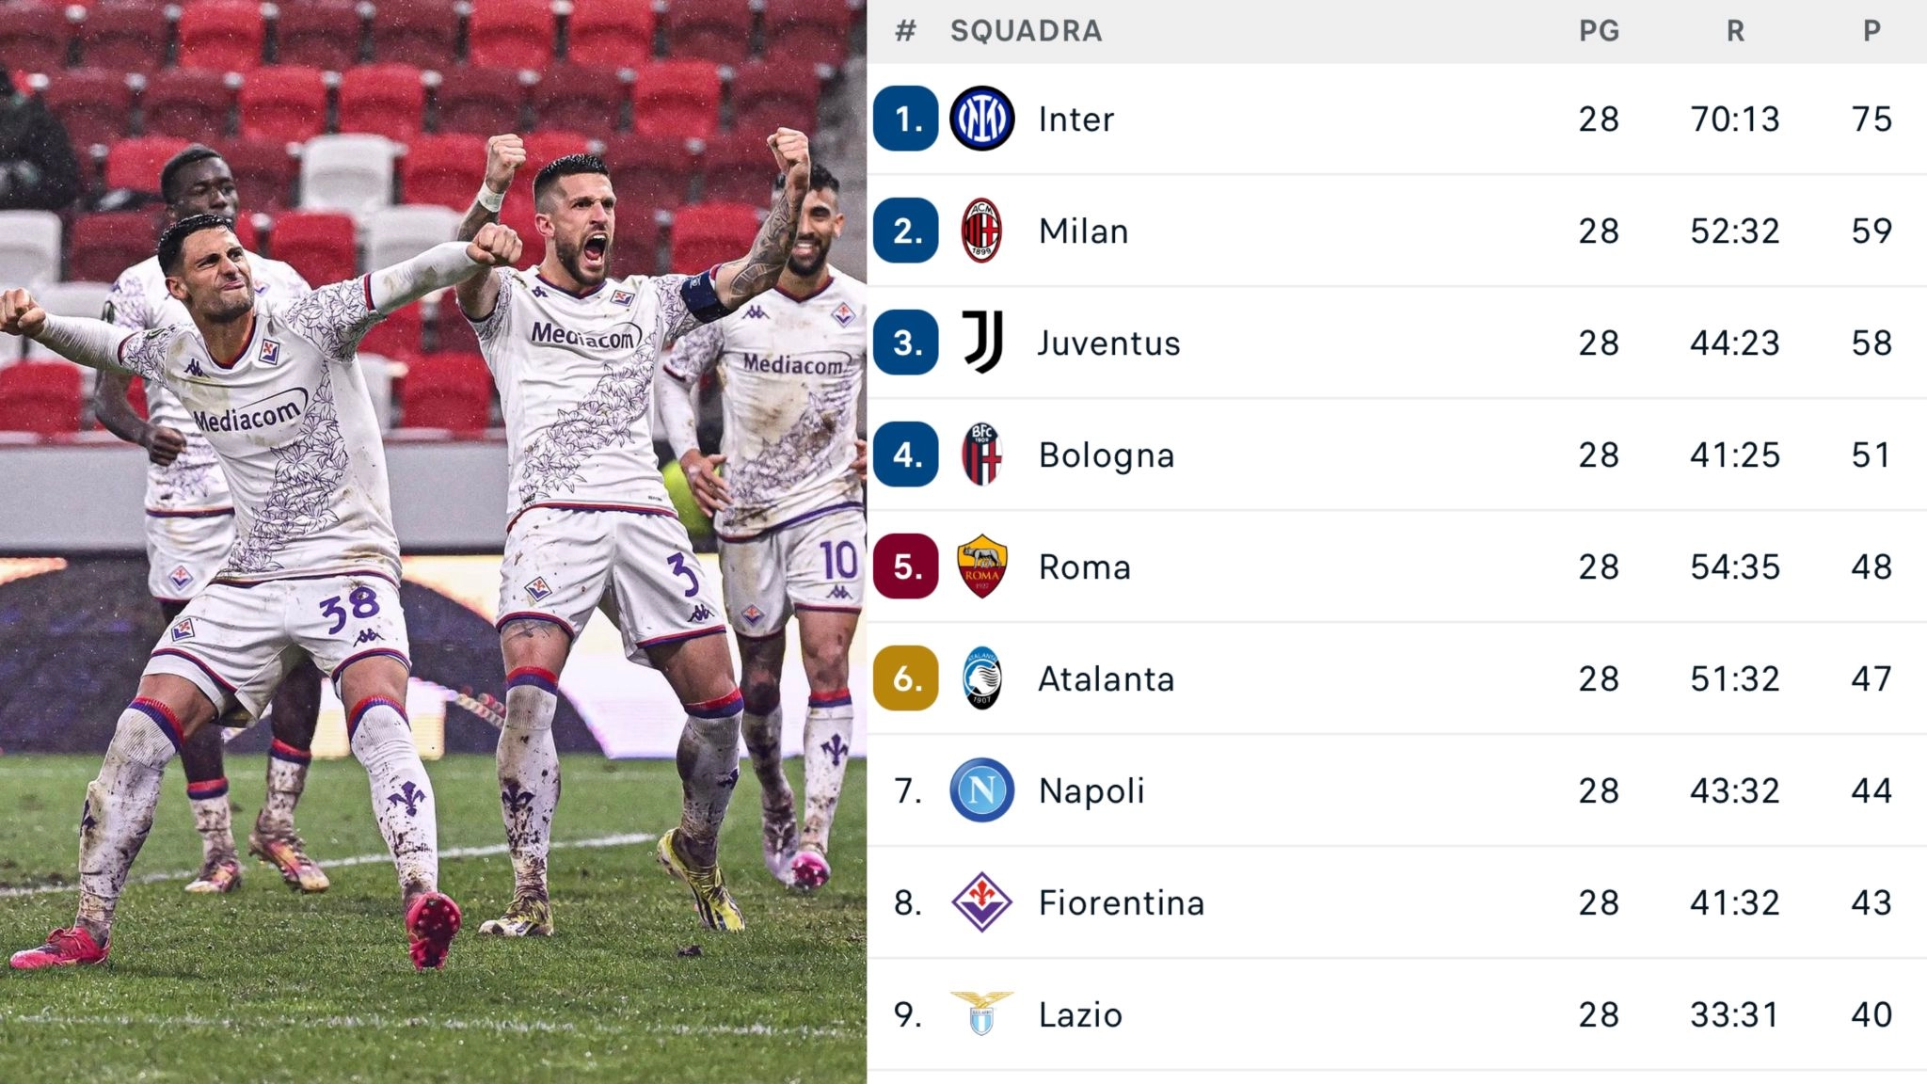Click the AC Milan crest icon
Image resolution: width=1927 pixels, height=1084 pixels.
[981, 231]
